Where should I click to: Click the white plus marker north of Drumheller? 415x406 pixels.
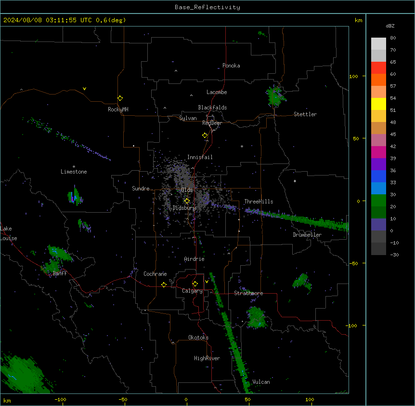pos(295,181)
